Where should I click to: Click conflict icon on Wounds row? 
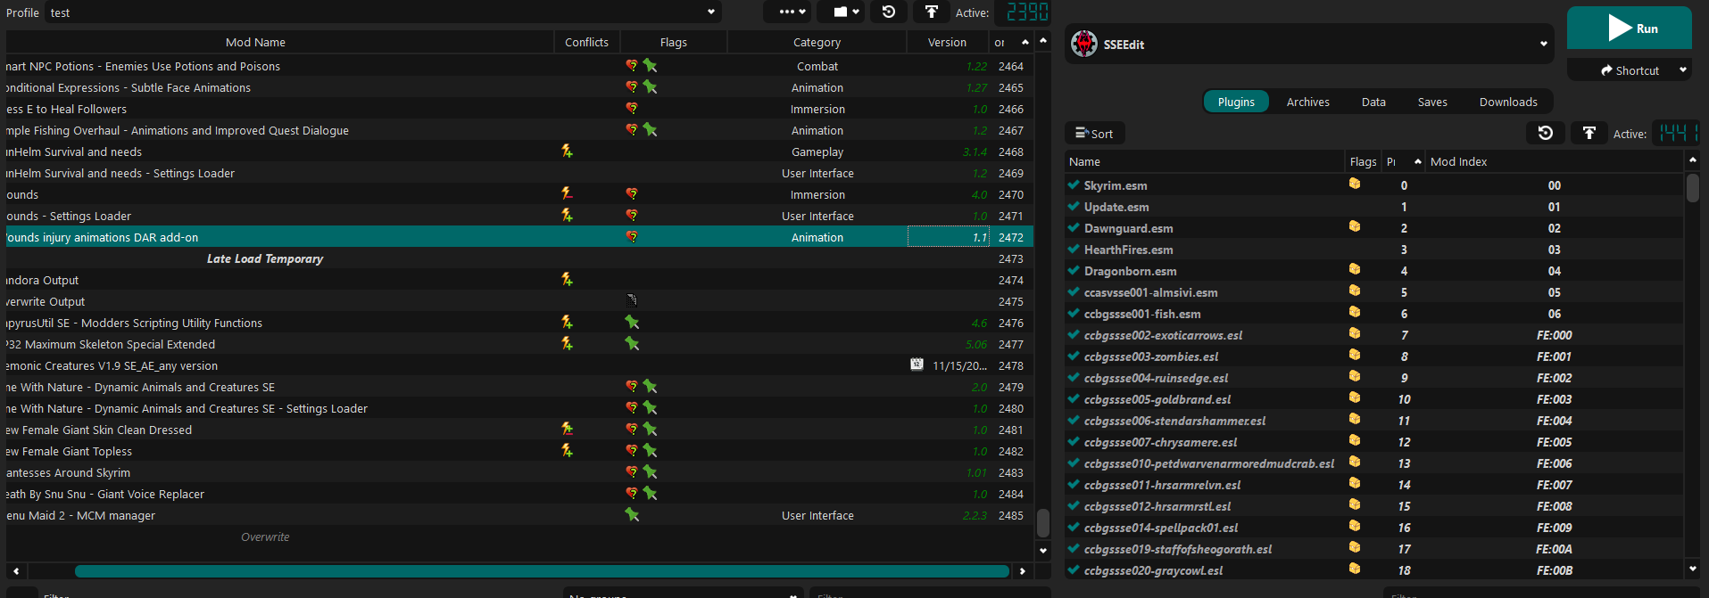567,193
